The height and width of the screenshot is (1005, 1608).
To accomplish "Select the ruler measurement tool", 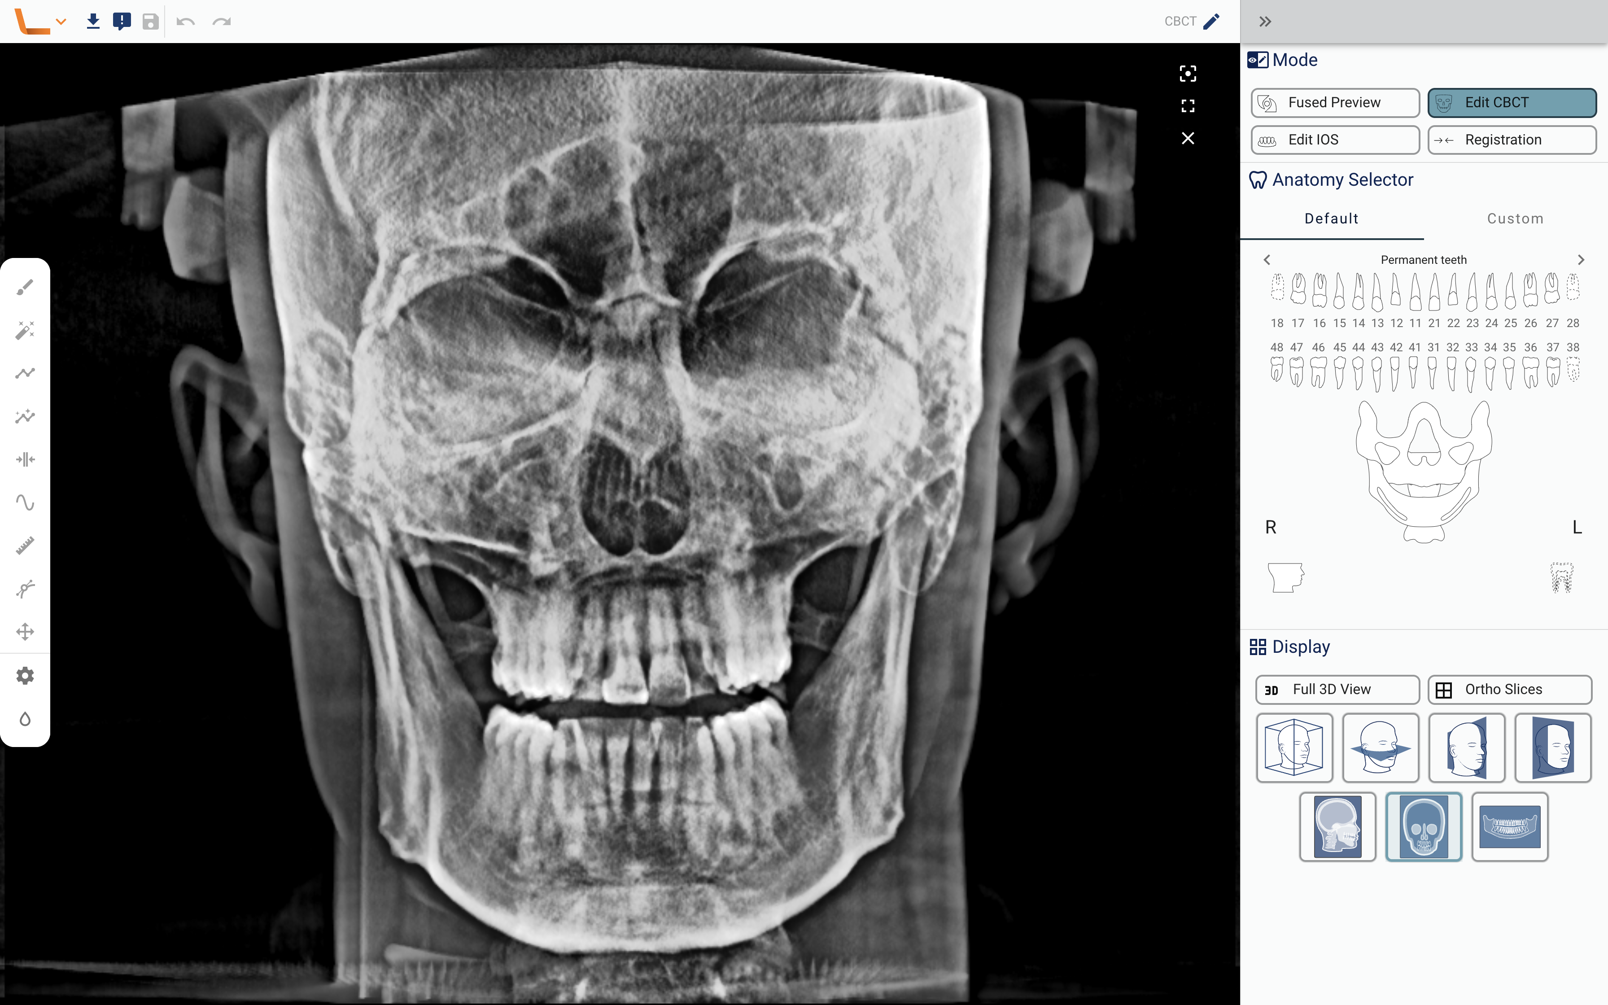I will tap(25, 546).
